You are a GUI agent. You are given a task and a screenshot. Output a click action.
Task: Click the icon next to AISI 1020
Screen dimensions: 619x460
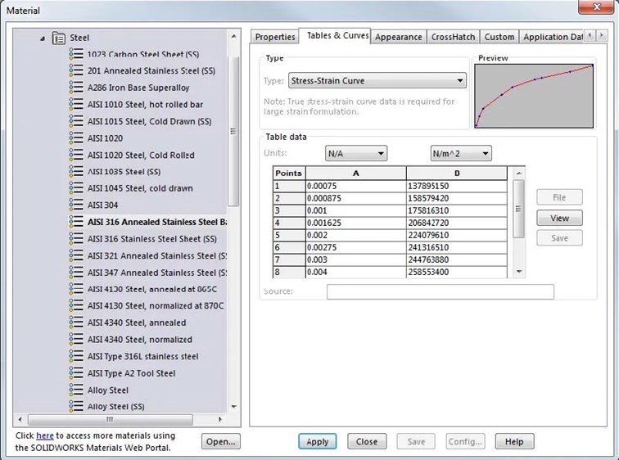point(75,138)
